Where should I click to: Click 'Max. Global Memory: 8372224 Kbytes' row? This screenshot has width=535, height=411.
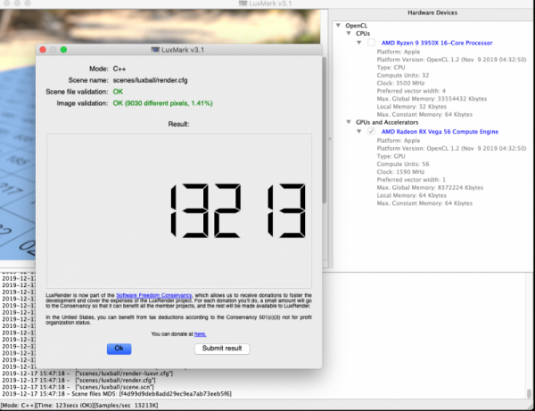click(430, 187)
